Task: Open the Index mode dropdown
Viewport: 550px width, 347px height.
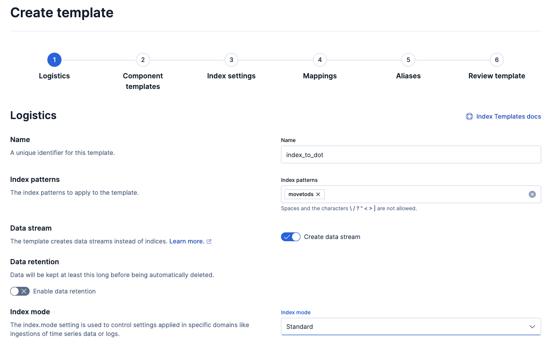Action: (411, 326)
